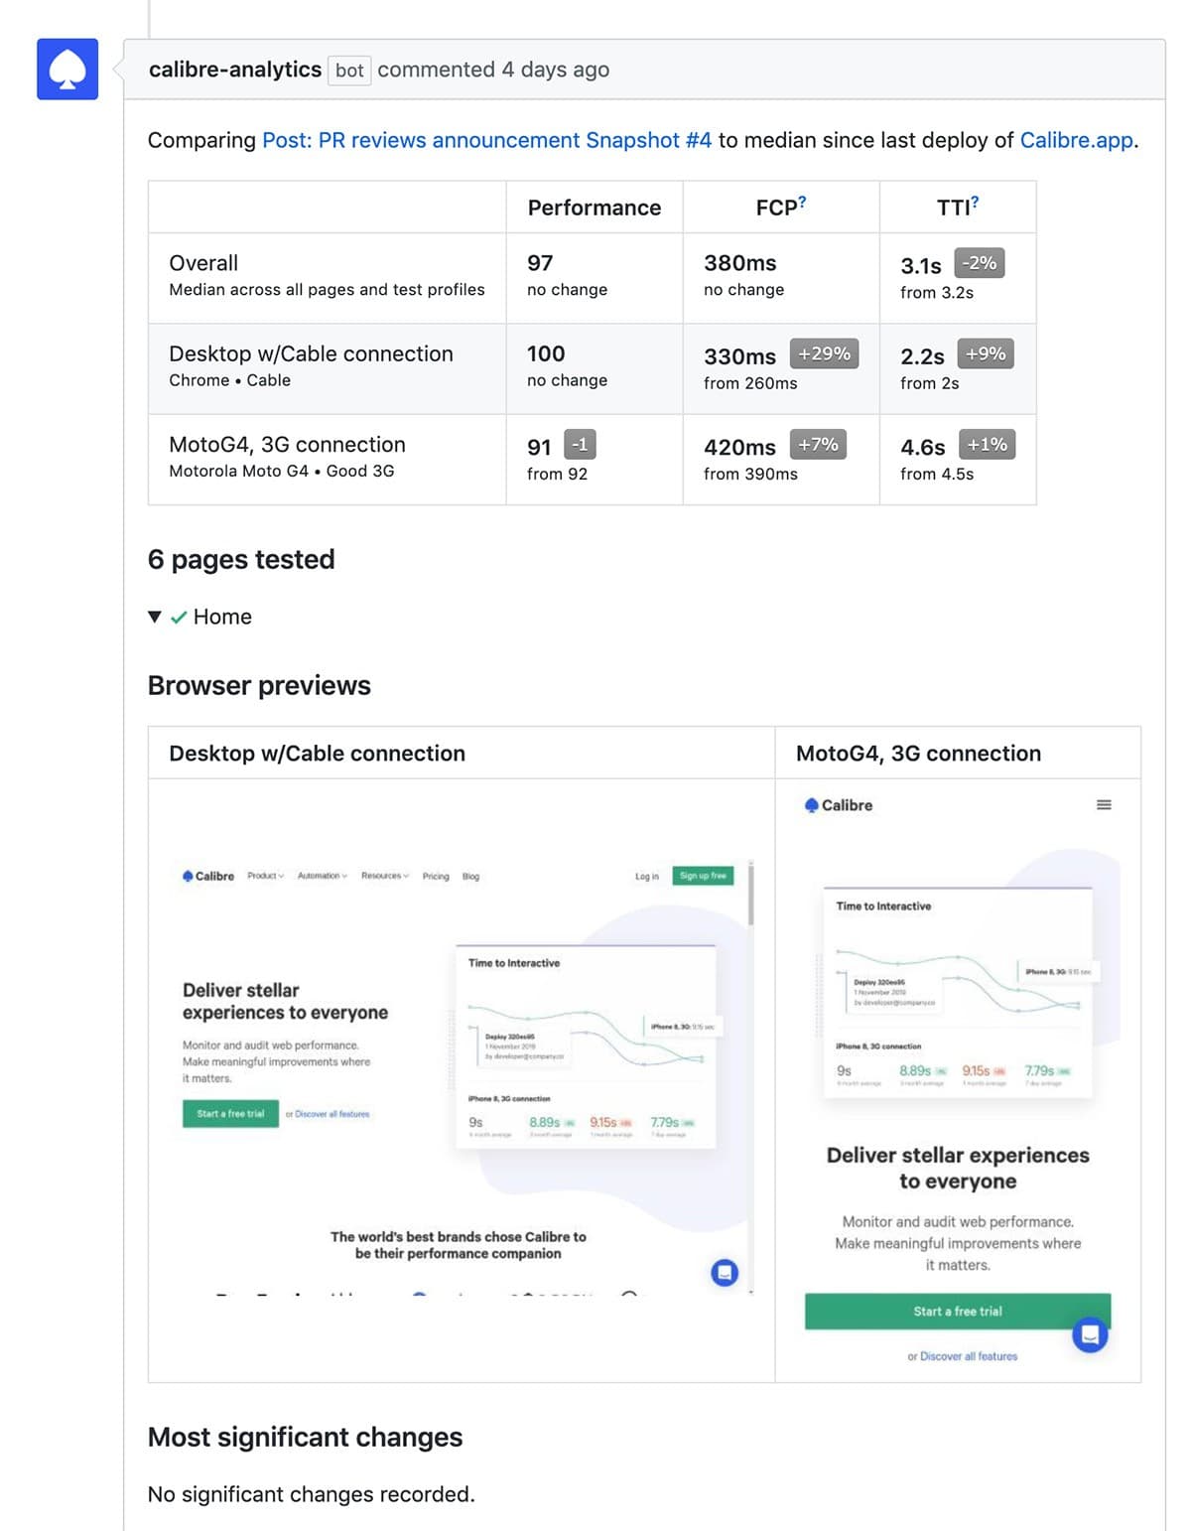
Task: Open the chat bubble in the MotoG4 preview
Action: pos(1090,1334)
